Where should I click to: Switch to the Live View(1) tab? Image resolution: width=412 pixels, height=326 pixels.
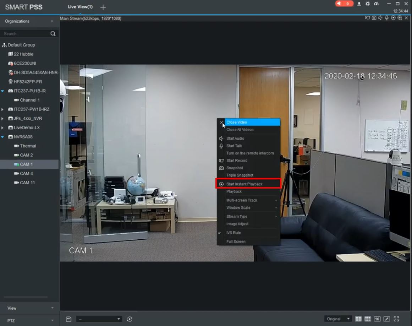(x=80, y=7)
